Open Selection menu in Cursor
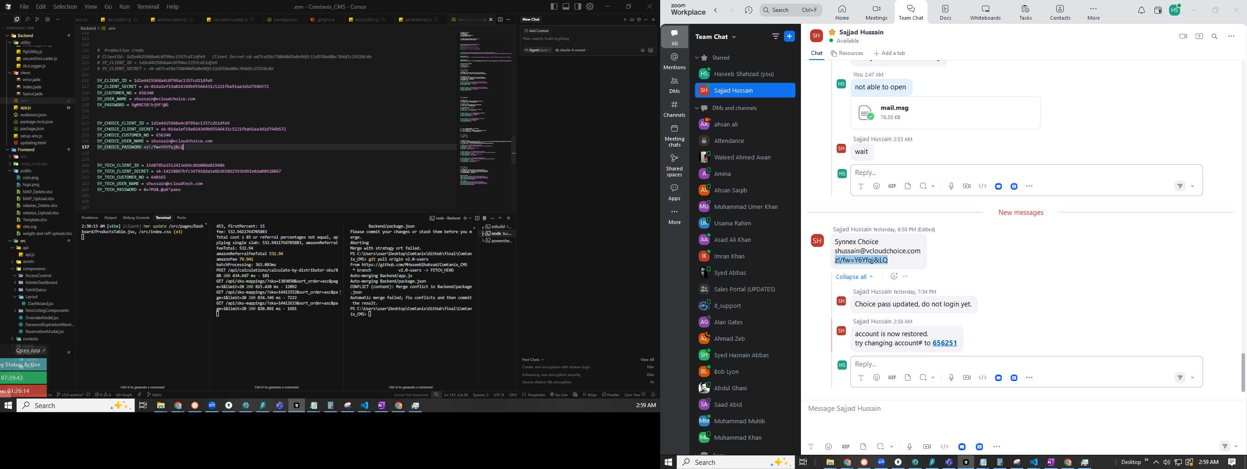This screenshot has height=469, width=1247. 65,7
